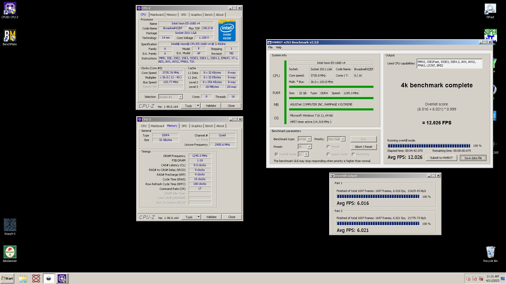Switch to the HWBOT x265 taskbar button
Screen dimensions: 506x284
tap(49, 278)
